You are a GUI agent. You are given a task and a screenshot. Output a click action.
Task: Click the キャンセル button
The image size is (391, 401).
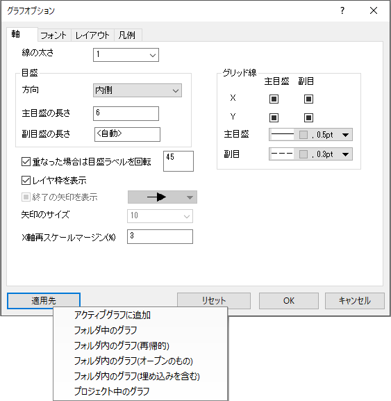[355, 301]
